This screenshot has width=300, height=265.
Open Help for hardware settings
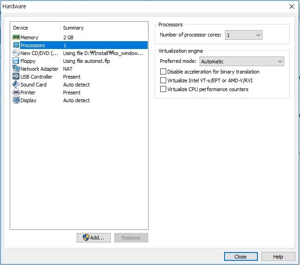[x=278, y=257]
